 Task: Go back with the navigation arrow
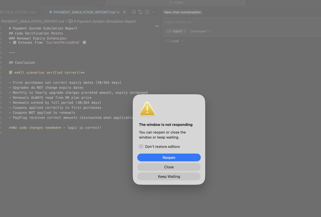(x=94, y=2)
